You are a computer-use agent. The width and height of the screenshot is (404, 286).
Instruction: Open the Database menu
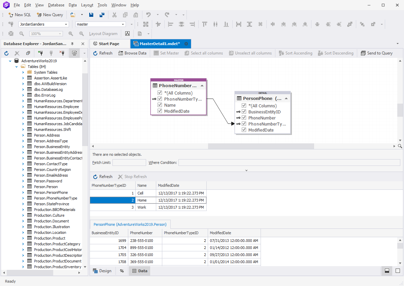[x=56, y=5]
